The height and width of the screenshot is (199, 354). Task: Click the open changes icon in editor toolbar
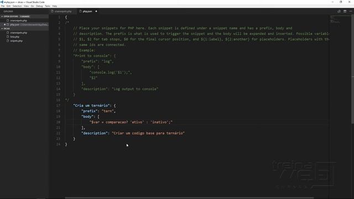click(x=339, y=11)
